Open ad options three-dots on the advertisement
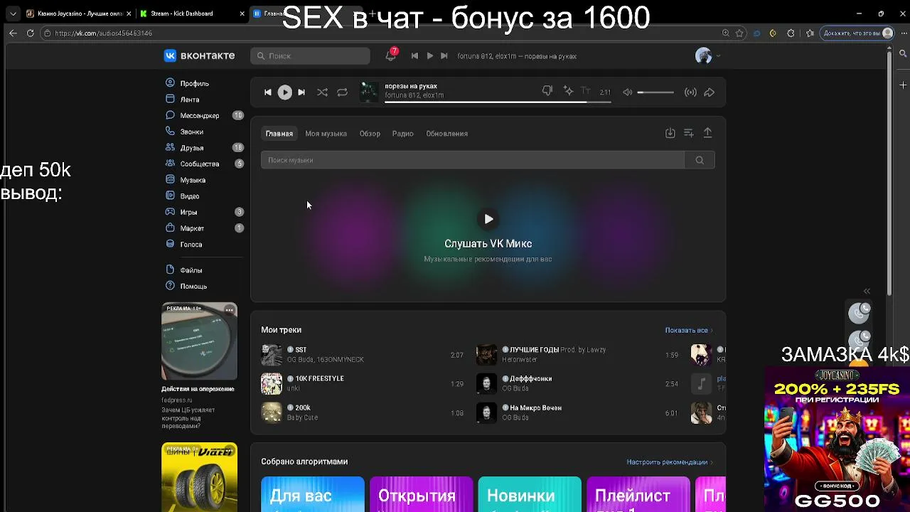The height and width of the screenshot is (512, 910). click(229, 310)
